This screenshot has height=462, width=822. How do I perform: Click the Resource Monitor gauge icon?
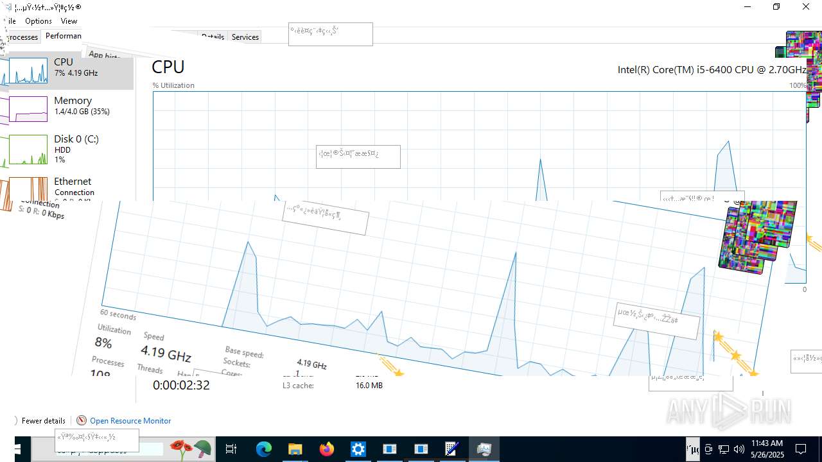tap(82, 420)
